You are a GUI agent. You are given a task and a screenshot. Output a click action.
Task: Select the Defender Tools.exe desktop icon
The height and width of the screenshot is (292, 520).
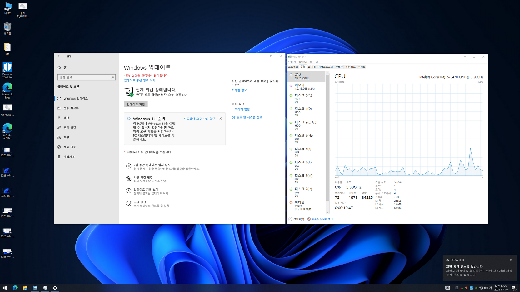(7, 70)
